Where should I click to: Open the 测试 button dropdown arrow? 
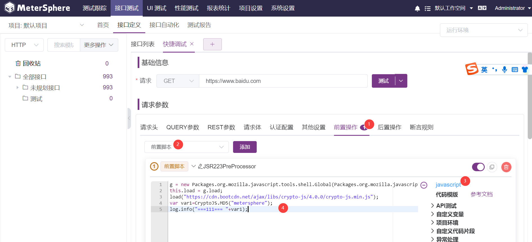click(x=401, y=81)
